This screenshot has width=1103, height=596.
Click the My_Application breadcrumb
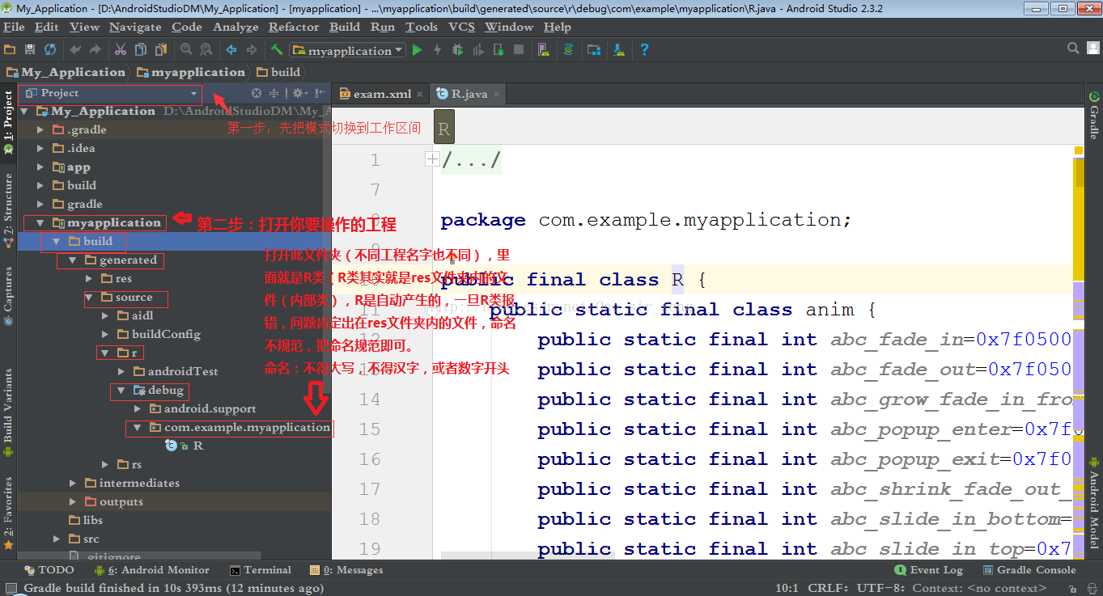66,72
